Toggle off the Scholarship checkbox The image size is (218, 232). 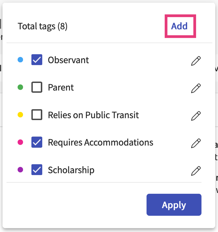(37, 170)
